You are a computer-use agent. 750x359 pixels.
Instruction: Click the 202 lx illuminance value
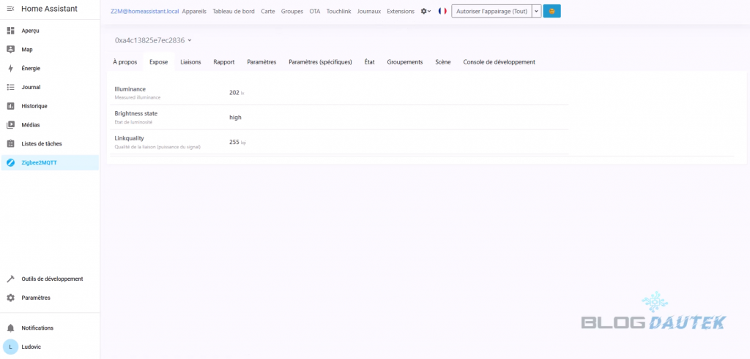(x=237, y=93)
